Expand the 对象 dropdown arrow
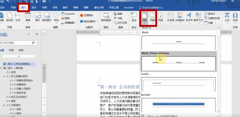This screenshot has height=117, width=240. (215, 23)
